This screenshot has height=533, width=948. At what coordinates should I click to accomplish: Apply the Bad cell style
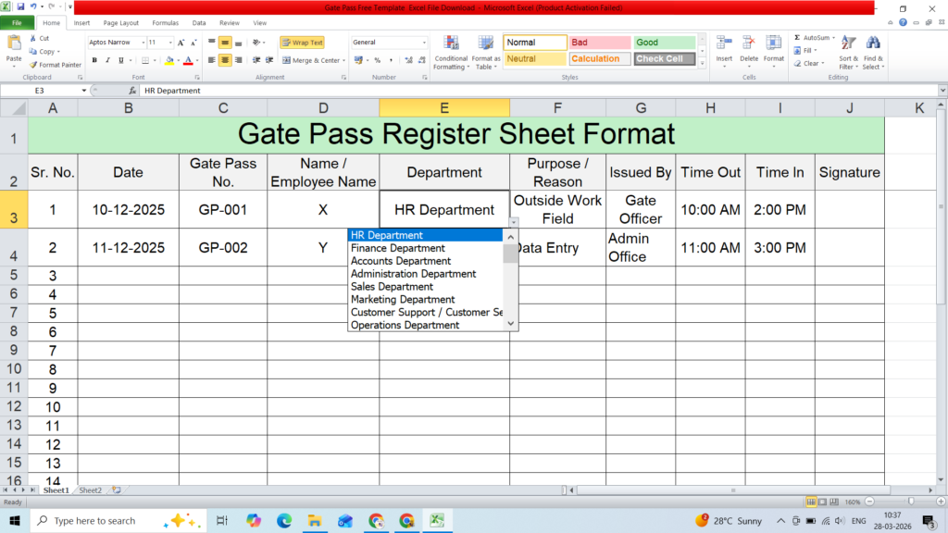pos(600,43)
